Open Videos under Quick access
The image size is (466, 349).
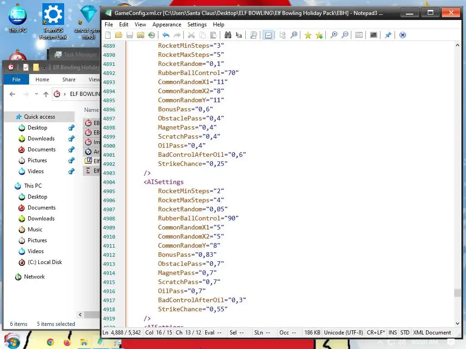point(35,171)
